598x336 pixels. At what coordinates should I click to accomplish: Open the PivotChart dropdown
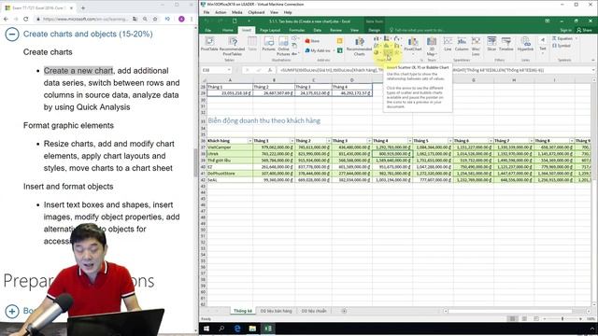413,45
